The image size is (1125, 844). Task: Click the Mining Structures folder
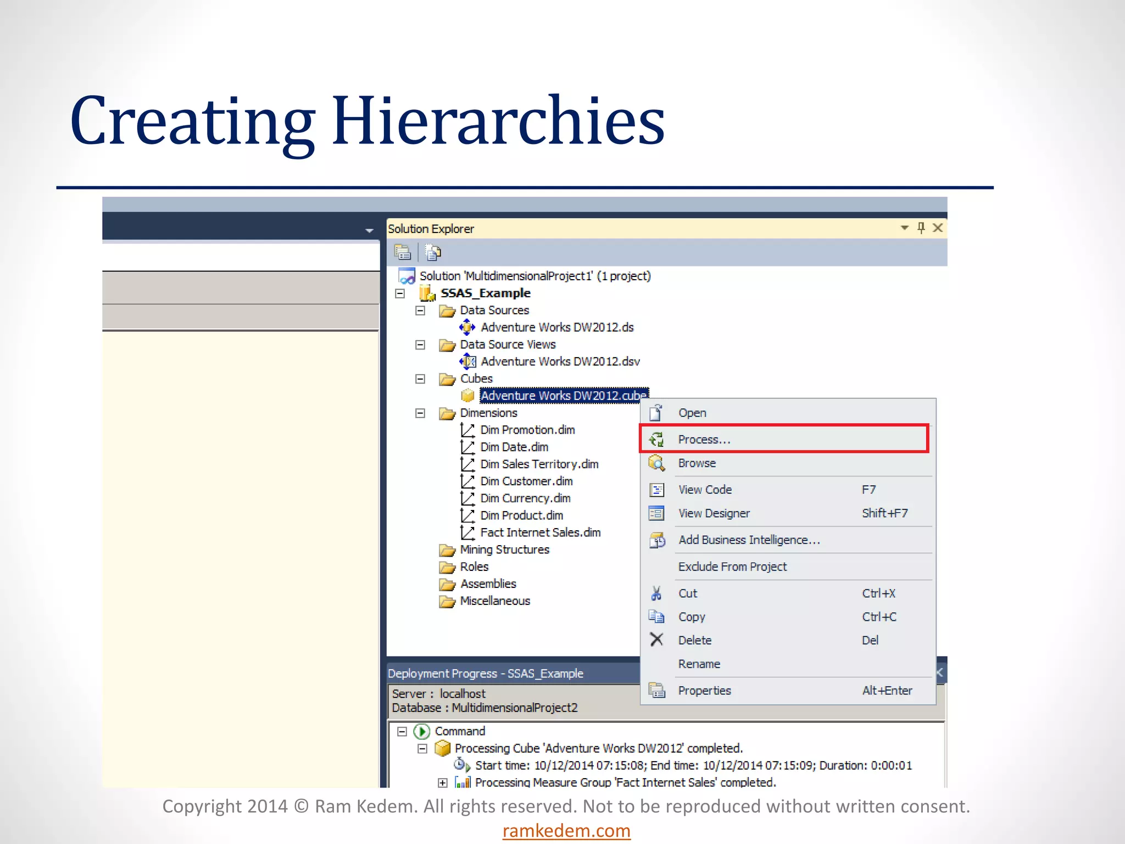[504, 549]
